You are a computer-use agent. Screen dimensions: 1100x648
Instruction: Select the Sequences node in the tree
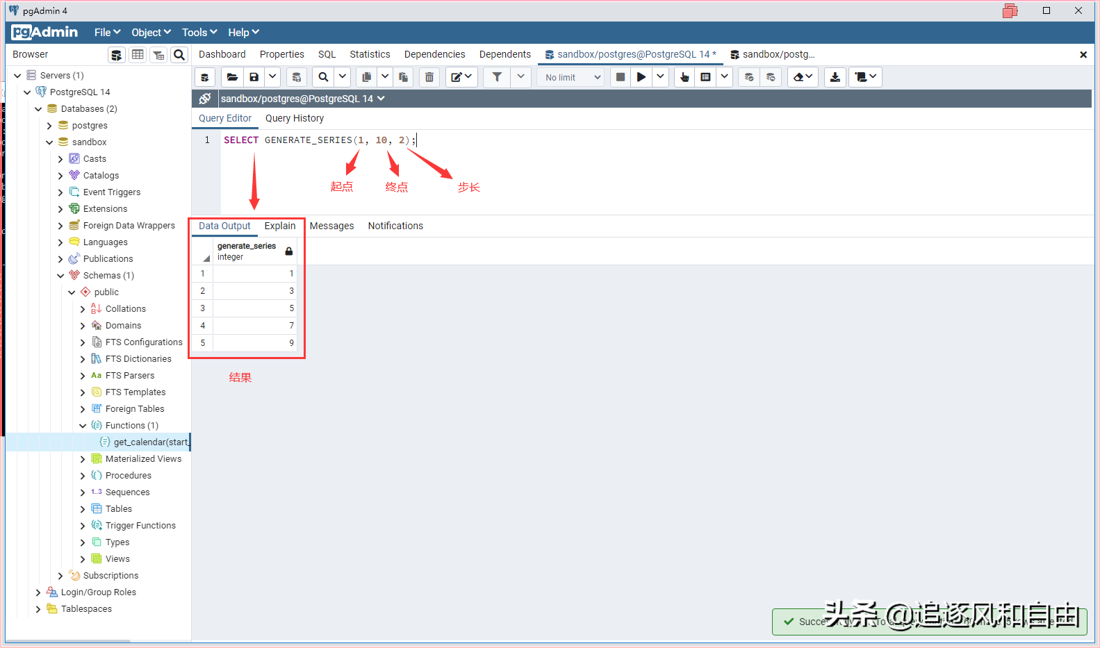[127, 492]
